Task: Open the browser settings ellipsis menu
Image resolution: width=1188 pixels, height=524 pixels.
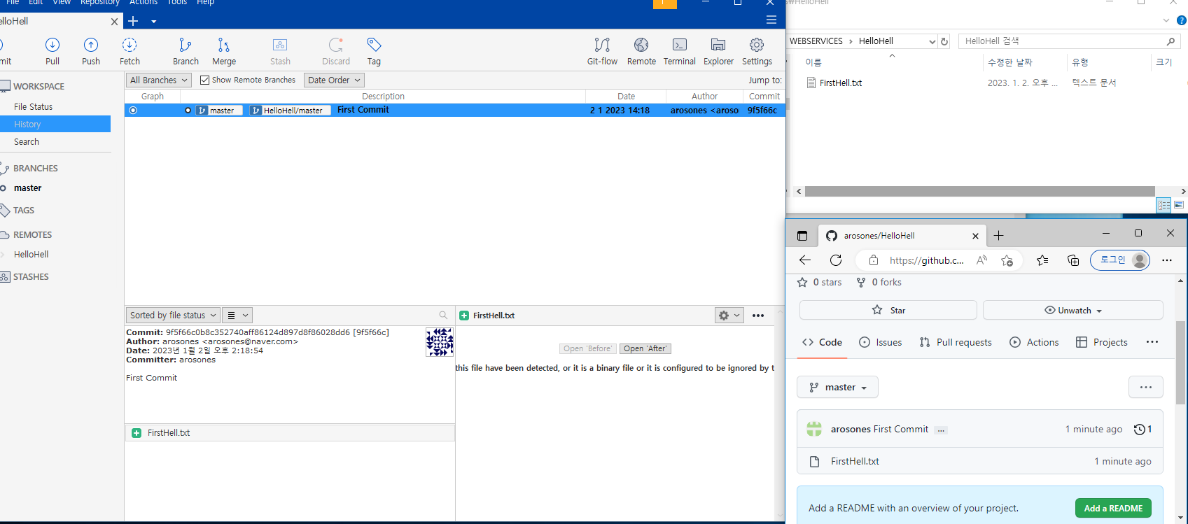Action: (1166, 260)
